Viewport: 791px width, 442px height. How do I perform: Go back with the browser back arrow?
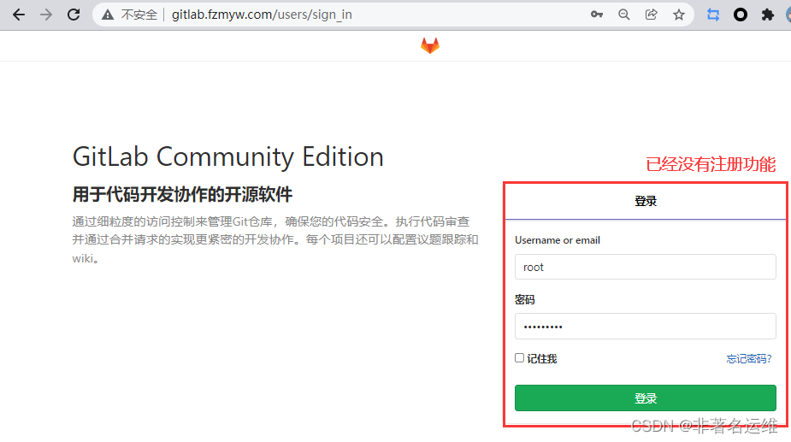pyautogui.click(x=19, y=15)
